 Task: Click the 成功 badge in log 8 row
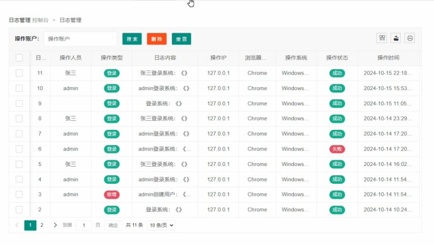(x=337, y=119)
